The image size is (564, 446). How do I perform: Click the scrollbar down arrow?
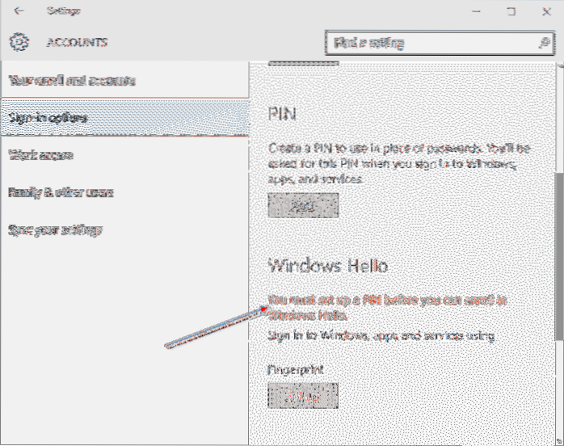click(x=560, y=441)
